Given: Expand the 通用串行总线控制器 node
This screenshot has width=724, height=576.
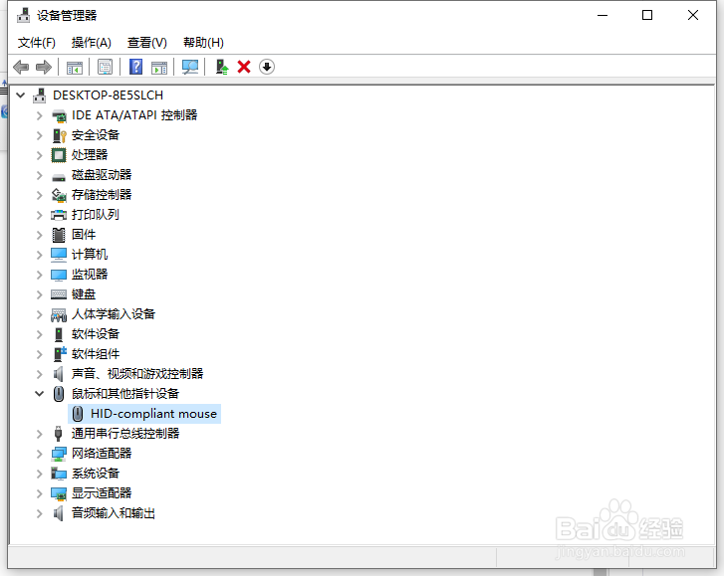Looking at the screenshot, I should pos(39,434).
